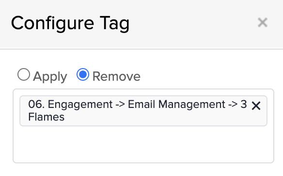
Task: Open tag dropdown by clicking box's blank area
Action: coord(143,144)
